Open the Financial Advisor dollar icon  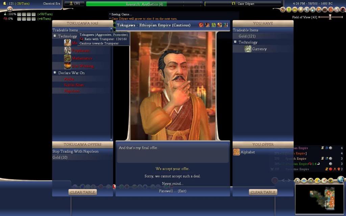click(289, 9)
